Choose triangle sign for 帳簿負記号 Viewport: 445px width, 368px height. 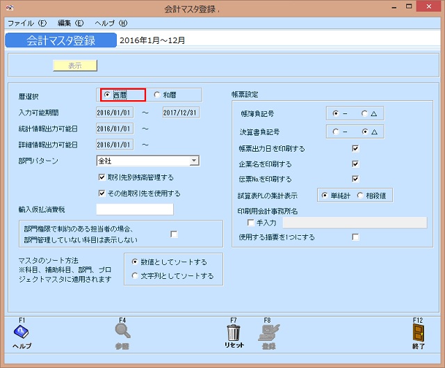coord(364,113)
